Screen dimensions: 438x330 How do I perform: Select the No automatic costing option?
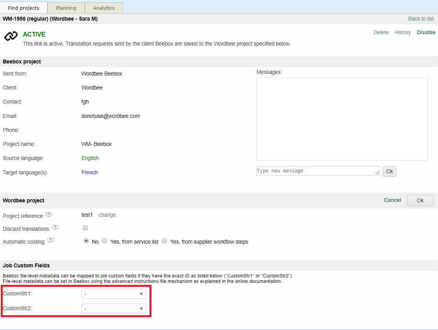[86, 241]
